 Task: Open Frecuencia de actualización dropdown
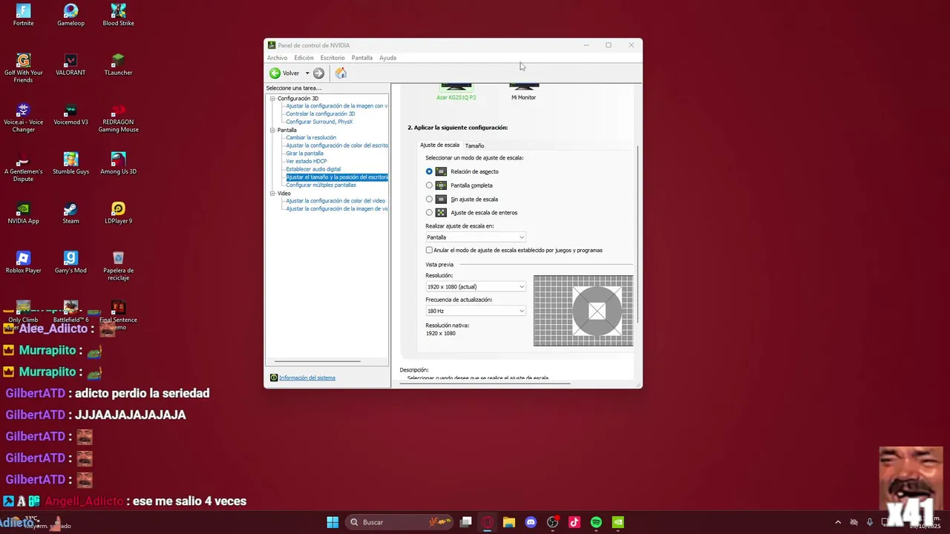pyautogui.click(x=476, y=311)
